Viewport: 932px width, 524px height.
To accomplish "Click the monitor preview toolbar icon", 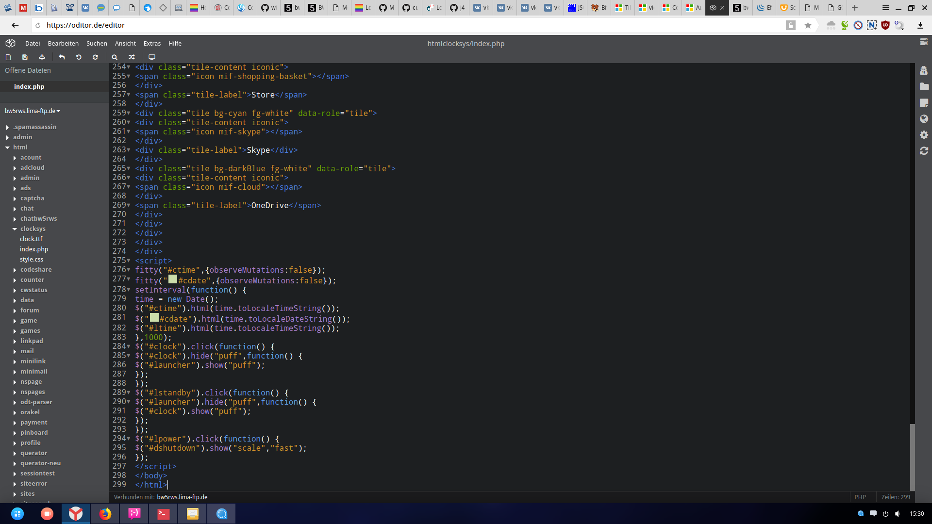I will click(x=152, y=57).
